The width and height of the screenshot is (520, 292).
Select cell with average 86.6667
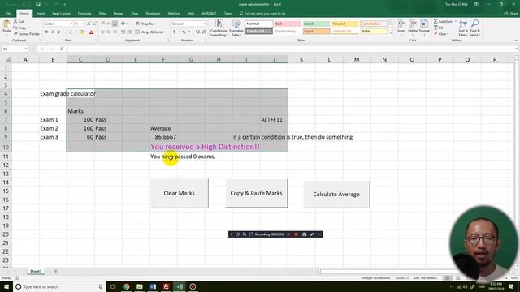tap(163, 137)
